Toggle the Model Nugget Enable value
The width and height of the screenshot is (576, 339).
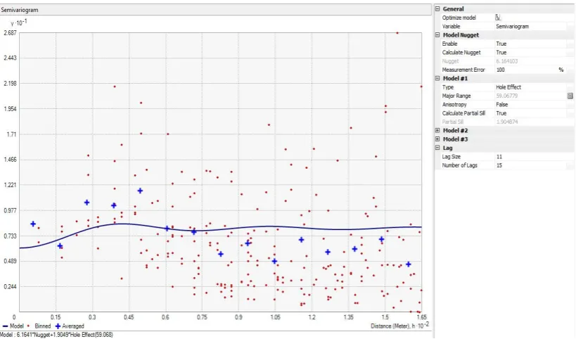coord(501,44)
